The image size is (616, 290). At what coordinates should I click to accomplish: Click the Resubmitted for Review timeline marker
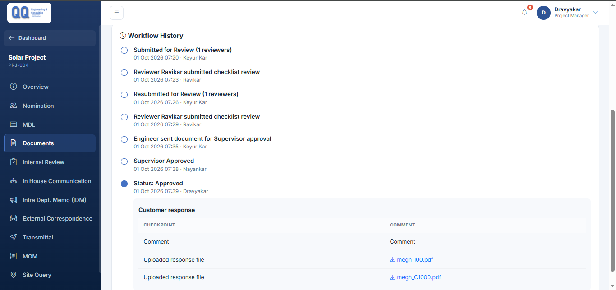[x=124, y=95]
